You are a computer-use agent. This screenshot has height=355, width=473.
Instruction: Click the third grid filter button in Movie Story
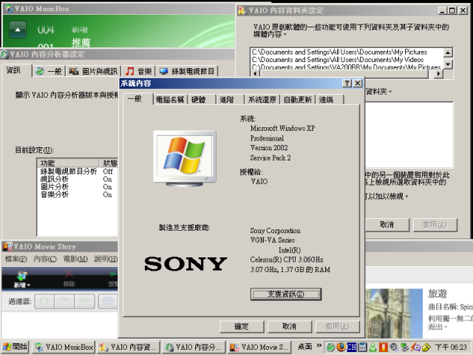point(84,301)
